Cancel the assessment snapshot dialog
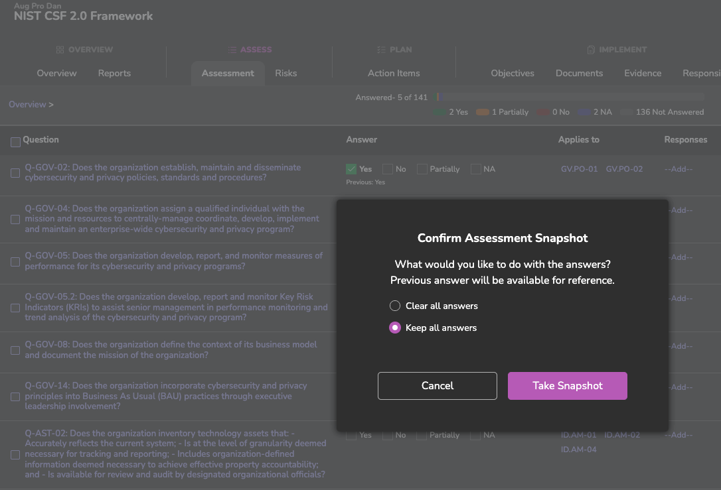The width and height of the screenshot is (721, 490). pyautogui.click(x=437, y=386)
